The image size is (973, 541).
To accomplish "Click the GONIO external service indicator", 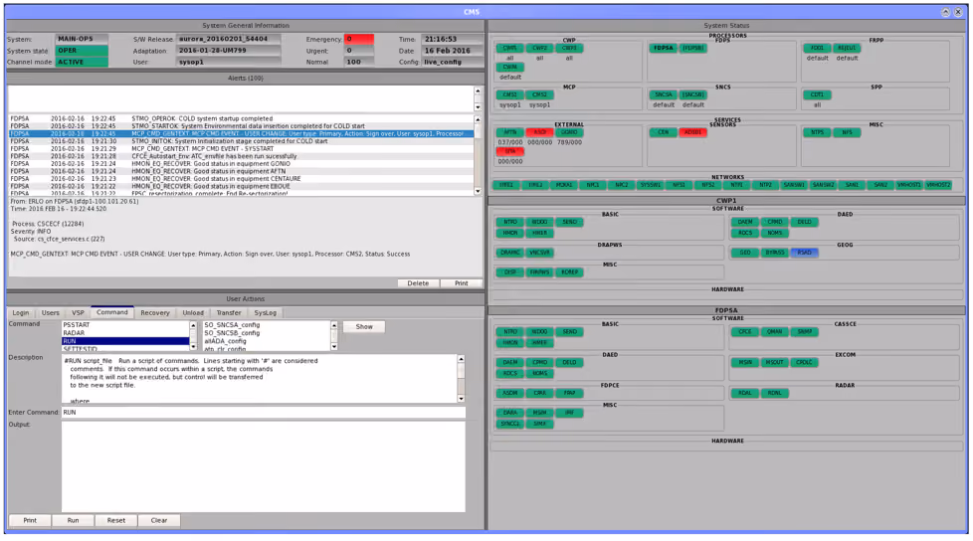I will point(569,132).
